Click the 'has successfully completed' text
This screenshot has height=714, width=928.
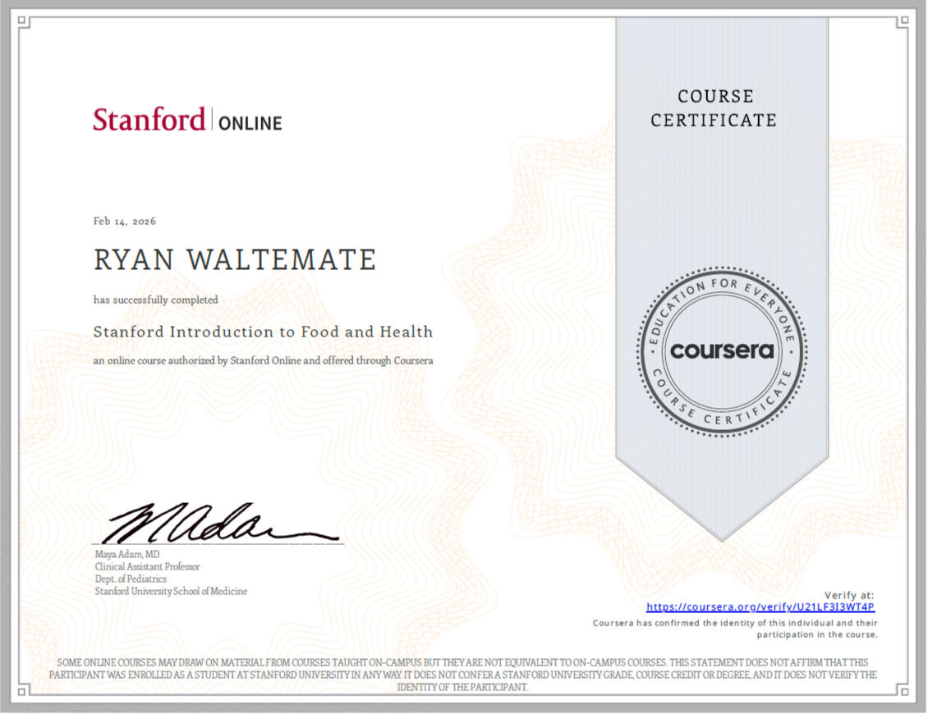point(156,300)
